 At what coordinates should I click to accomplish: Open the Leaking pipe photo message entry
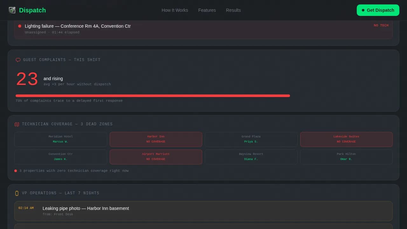[203, 211]
